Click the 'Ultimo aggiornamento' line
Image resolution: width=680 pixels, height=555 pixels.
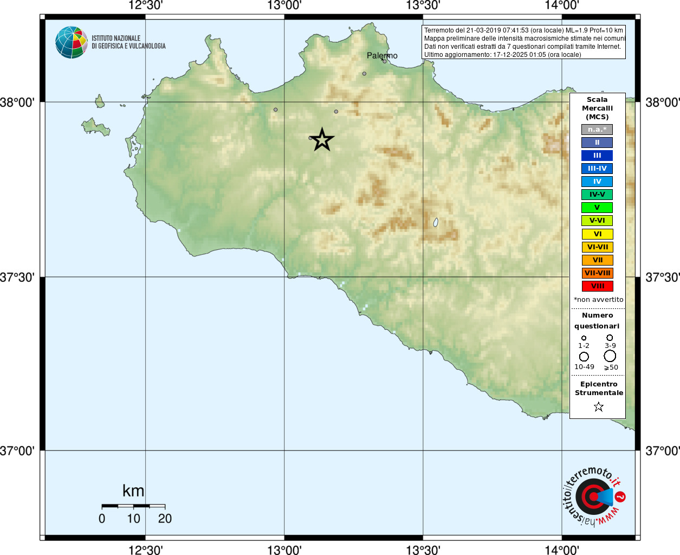pos(503,55)
